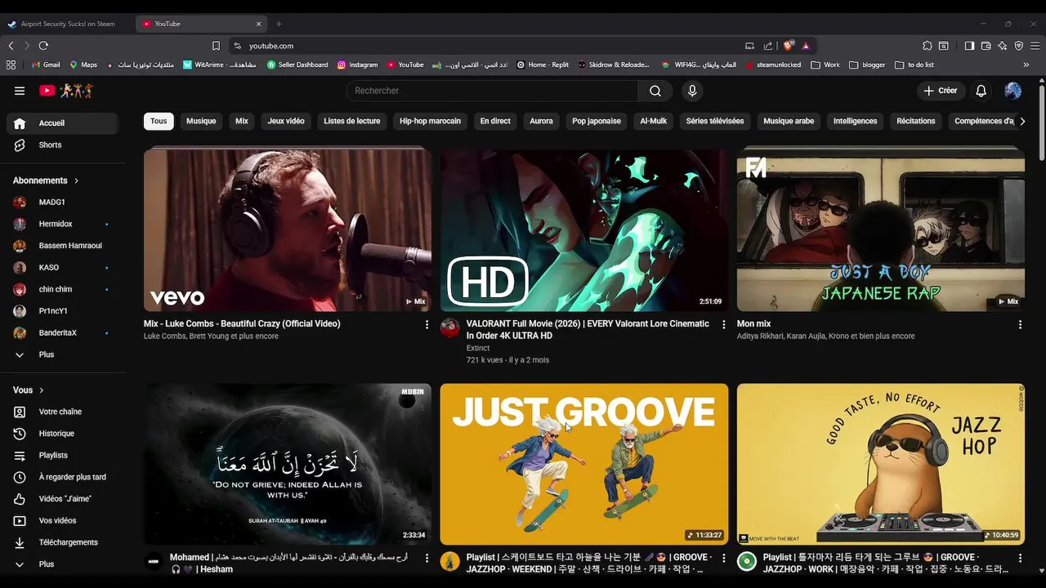Play Just A Boy Japanese Rap thumbnail
1046x588 pixels.
coord(881,229)
